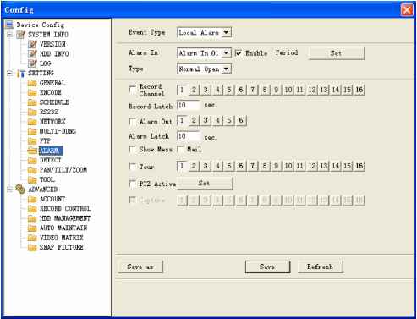Click the Device Config root icon
Screen dimensions: 417x319
(9, 25)
